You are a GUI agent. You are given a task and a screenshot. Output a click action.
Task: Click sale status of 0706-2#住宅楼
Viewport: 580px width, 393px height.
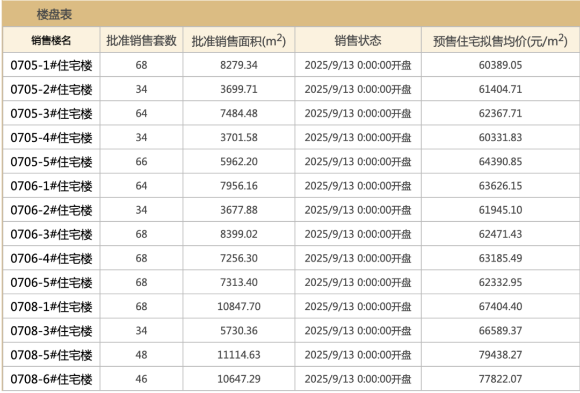tap(358, 210)
